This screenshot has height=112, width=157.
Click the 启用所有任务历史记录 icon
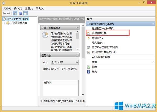tap(89, 52)
